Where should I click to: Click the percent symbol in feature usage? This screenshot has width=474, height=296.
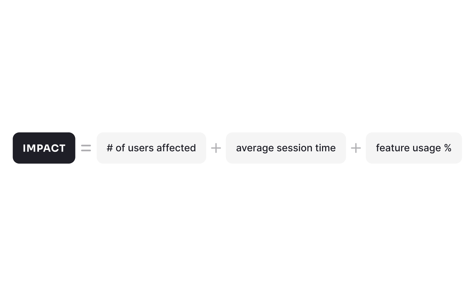pos(448,148)
